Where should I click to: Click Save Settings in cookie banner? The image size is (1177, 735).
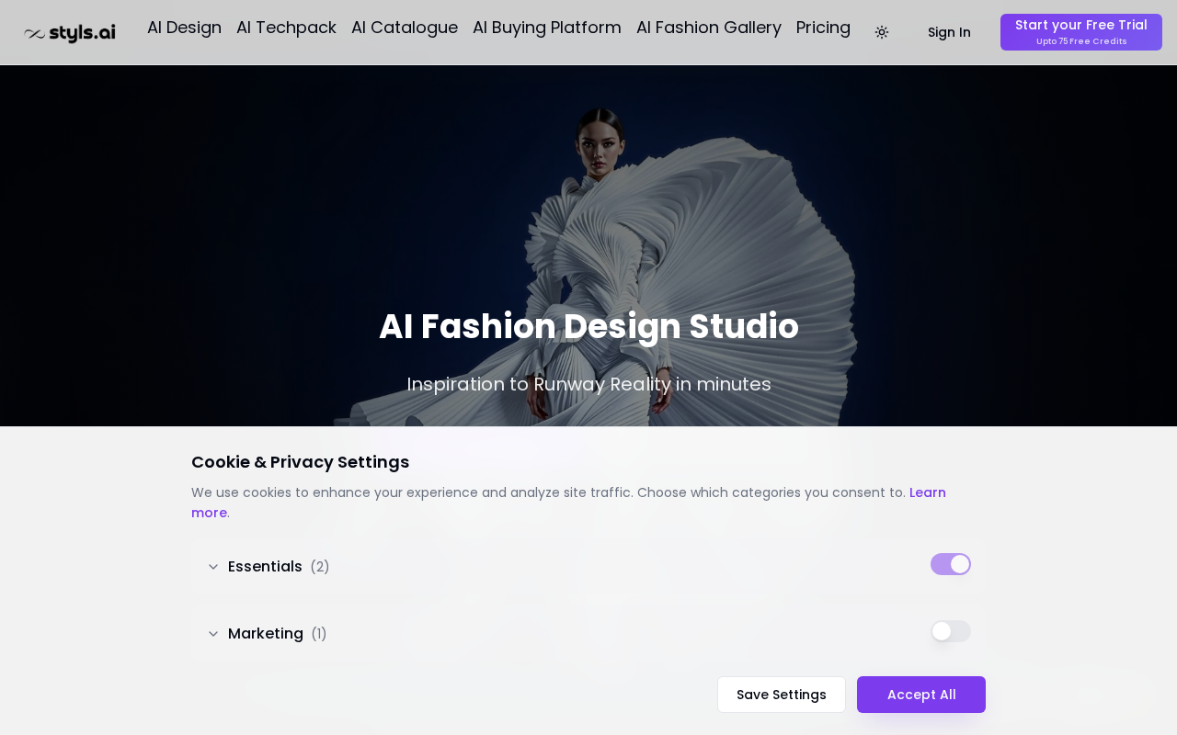pyautogui.click(x=782, y=695)
